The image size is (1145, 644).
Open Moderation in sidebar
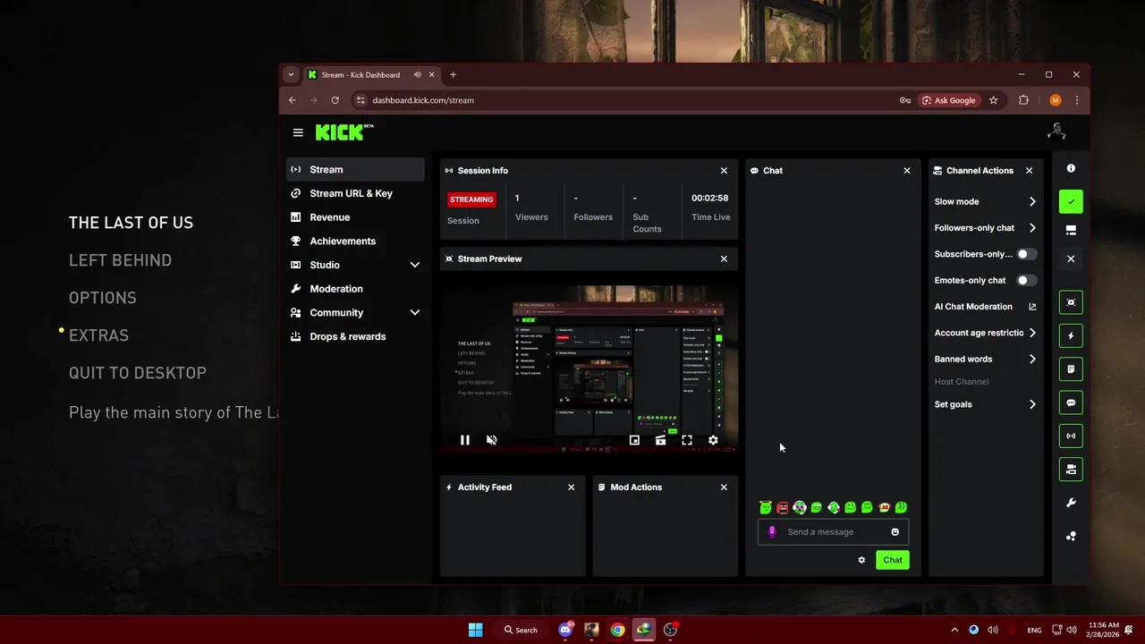pyautogui.click(x=355, y=289)
